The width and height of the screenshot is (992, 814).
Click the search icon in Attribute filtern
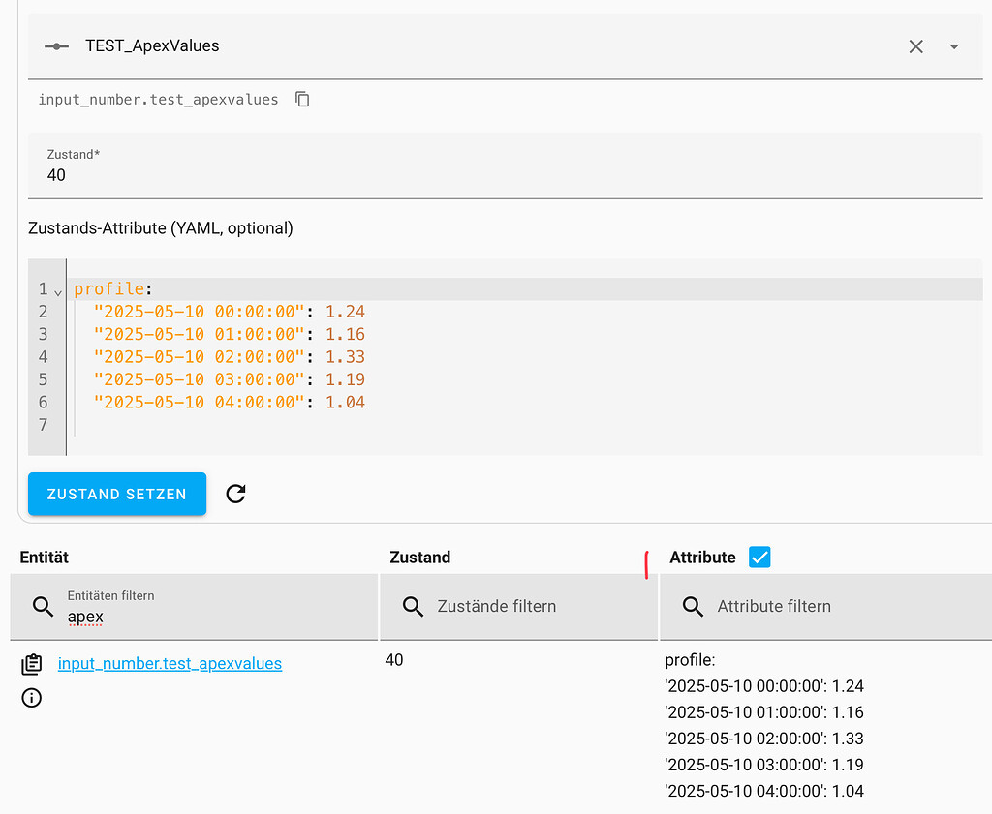692,607
